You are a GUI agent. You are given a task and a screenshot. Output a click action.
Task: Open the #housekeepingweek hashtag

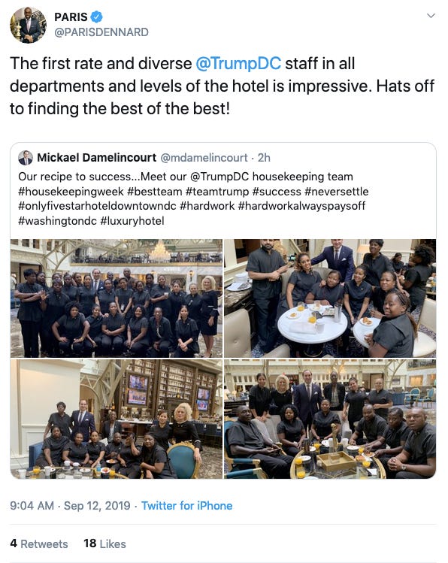tap(71, 192)
